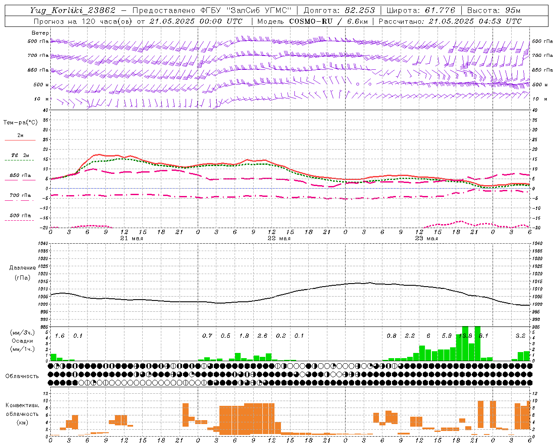
Task: Click the 5.9 precipitation total
Action: point(447,336)
